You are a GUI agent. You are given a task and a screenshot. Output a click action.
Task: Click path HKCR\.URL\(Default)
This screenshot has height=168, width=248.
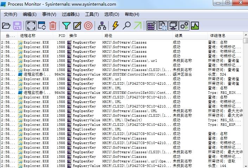[122, 120]
